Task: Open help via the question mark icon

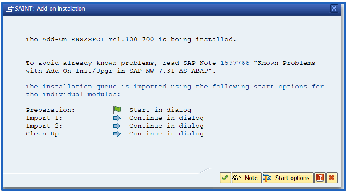Action: coord(320,178)
